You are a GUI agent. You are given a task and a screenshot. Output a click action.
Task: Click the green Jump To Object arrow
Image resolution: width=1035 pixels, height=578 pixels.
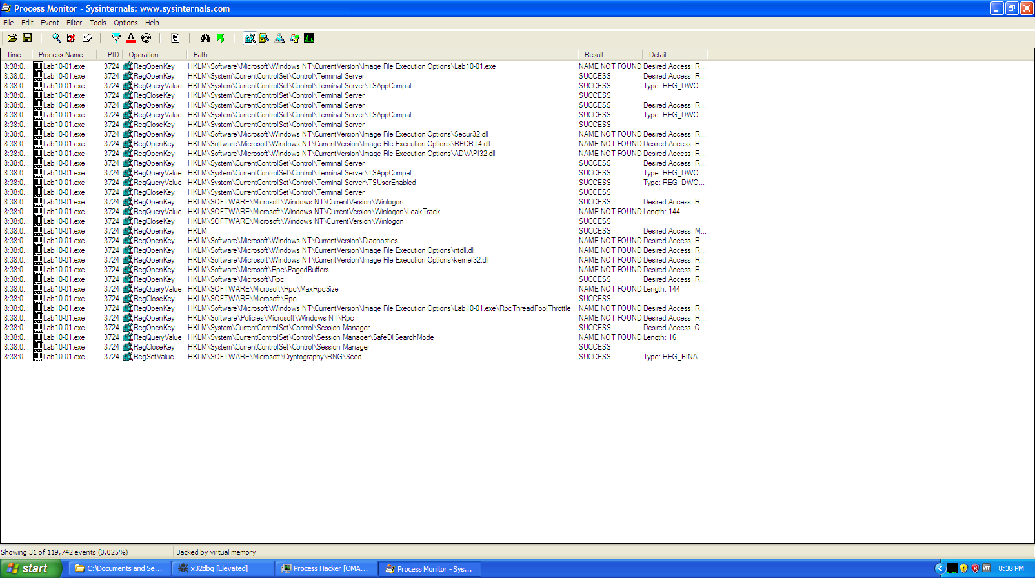221,38
